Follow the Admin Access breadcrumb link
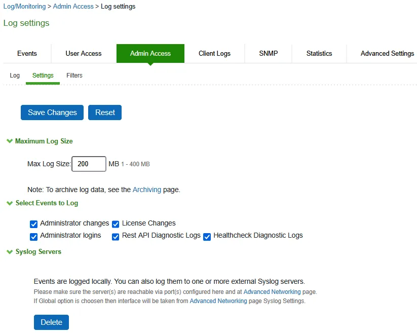Viewport: 417px width, 335px height. (x=73, y=7)
